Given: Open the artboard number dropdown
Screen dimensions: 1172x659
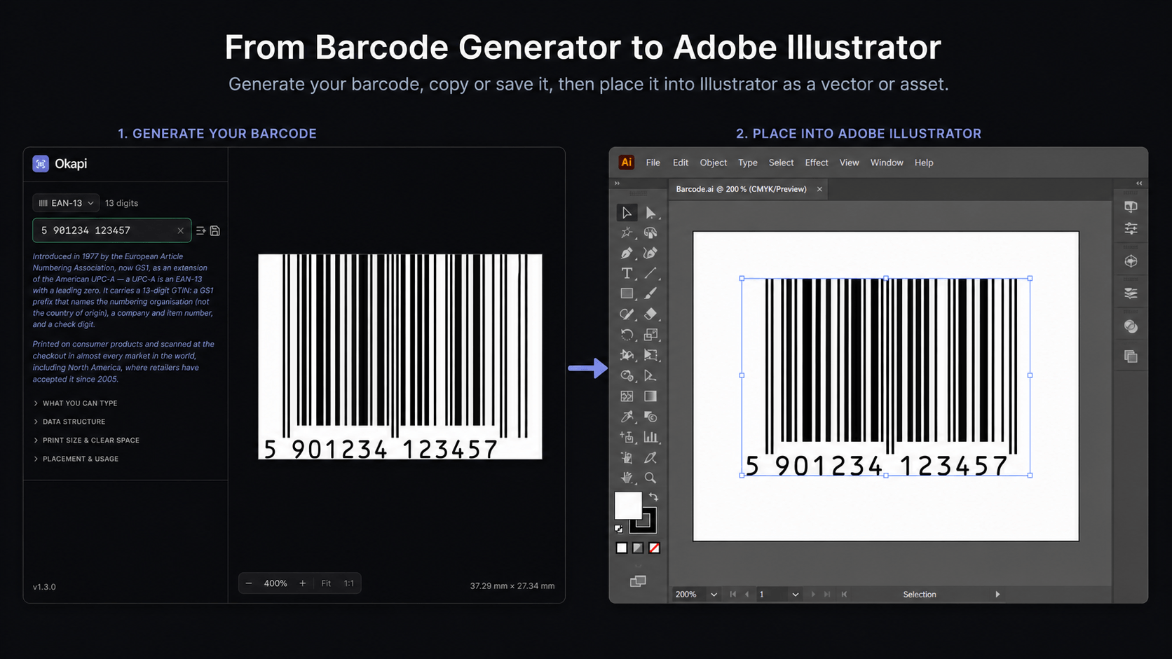Looking at the screenshot, I should coord(795,595).
